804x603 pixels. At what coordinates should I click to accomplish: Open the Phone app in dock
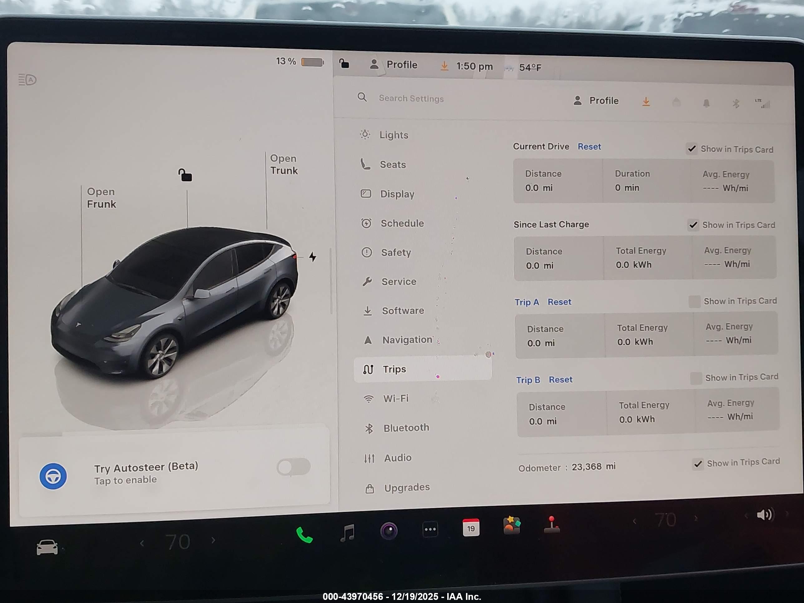click(304, 535)
